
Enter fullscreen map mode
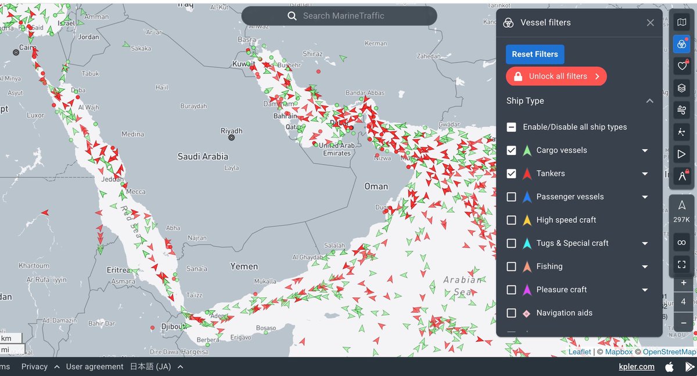tap(681, 264)
